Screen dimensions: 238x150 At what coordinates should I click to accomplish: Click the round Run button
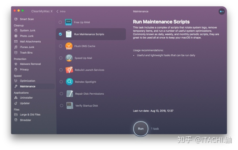141,128
